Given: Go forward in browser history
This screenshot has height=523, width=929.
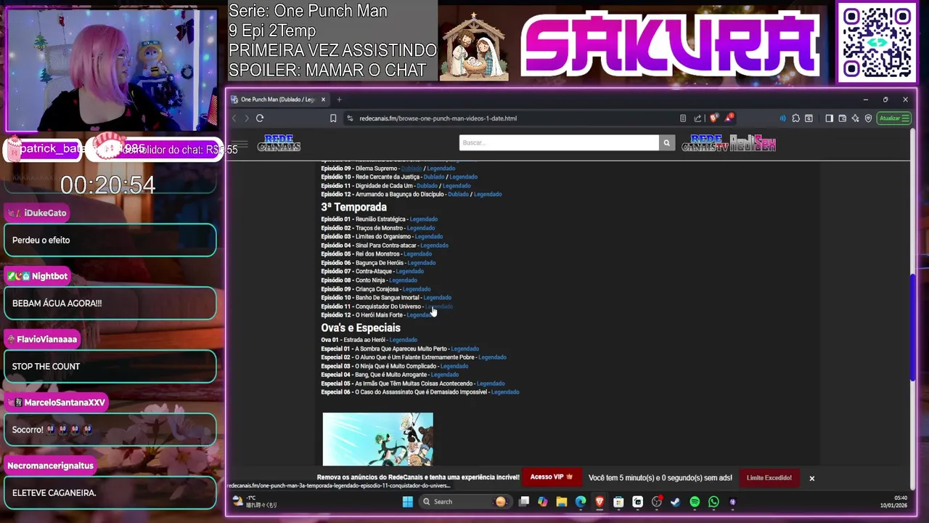Looking at the screenshot, I should click(247, 118).
